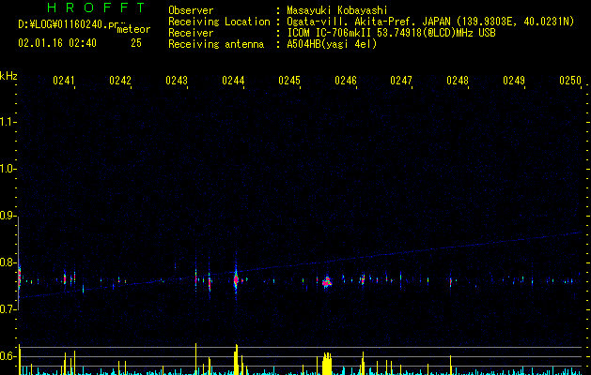Image resolution: width=591 pixels, height=375 pixels.
Task: Click the green meteor label
Action: [x=133, y=29]
